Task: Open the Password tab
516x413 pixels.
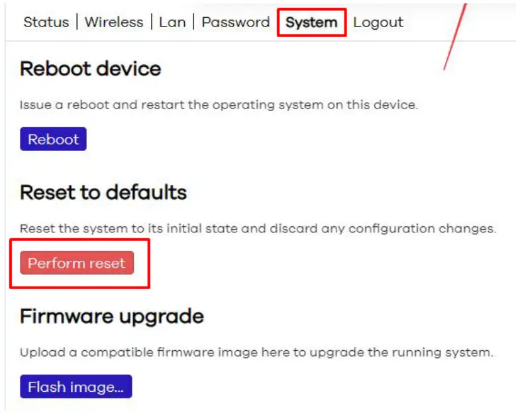Action: 235,23
